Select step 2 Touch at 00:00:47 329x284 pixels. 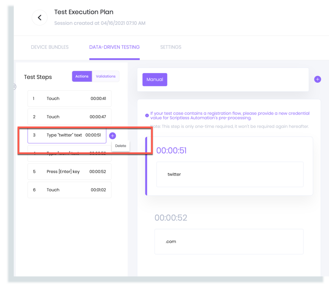coord(69,117)
